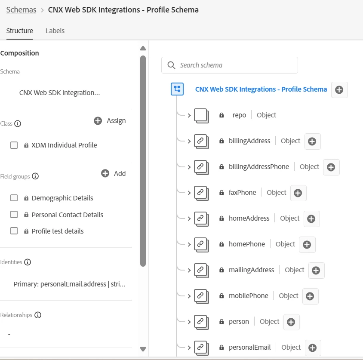The image size is (363, 360).
Task: Switch to the Labels tab
Action: (x=55, y=31)
